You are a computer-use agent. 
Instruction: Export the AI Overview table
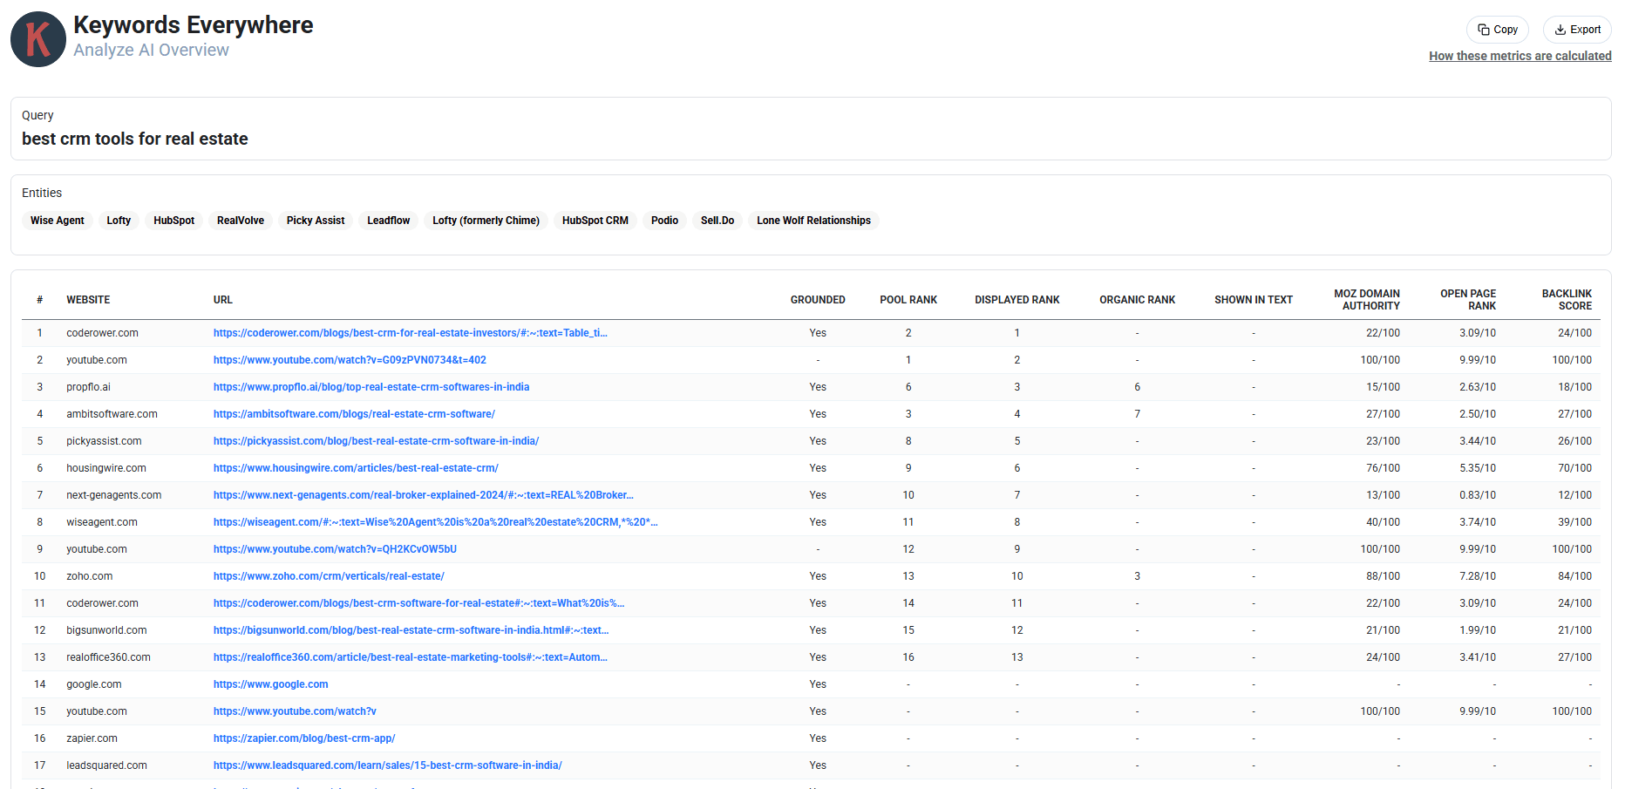(x=1577, y=30)
